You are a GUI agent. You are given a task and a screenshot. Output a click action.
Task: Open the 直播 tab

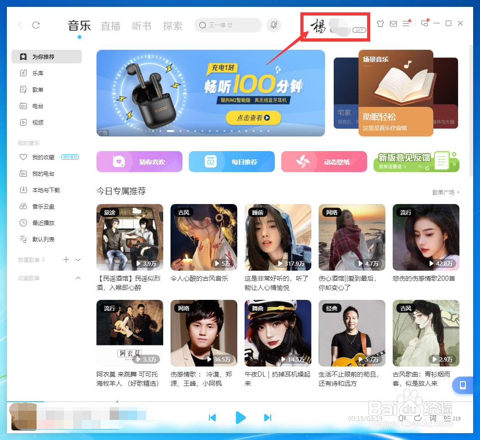[x=111, y=26]
